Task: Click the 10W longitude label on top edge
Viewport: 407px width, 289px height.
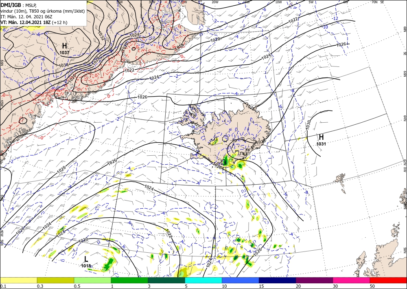Action: pos(278,2)
